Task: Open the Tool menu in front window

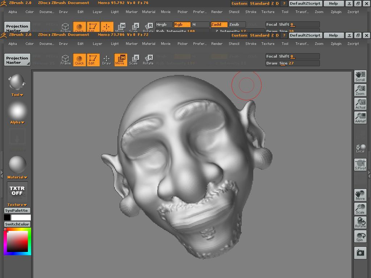Action: point(285,44)
